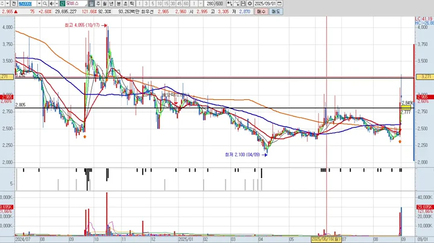Click the current price 2,965 in the quote bar

point(7,11)
